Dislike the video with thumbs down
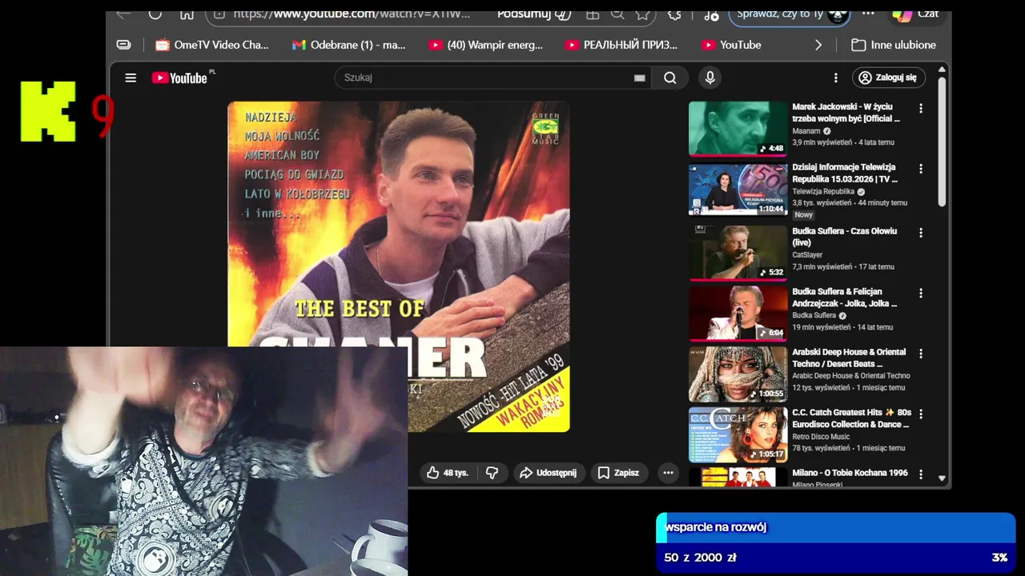Screen dimensions: 1025x576 [492, 473]
